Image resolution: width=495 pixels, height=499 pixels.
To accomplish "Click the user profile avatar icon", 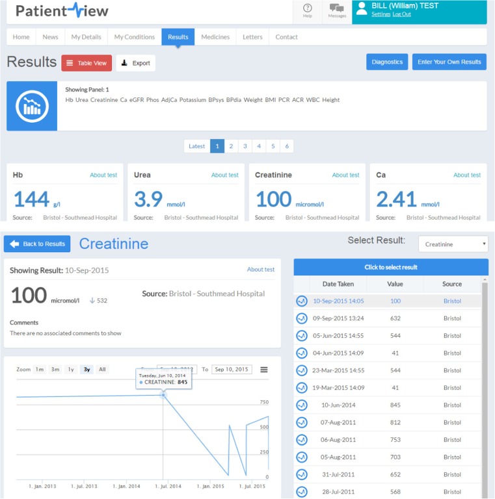I will click(x=362, y=8).
